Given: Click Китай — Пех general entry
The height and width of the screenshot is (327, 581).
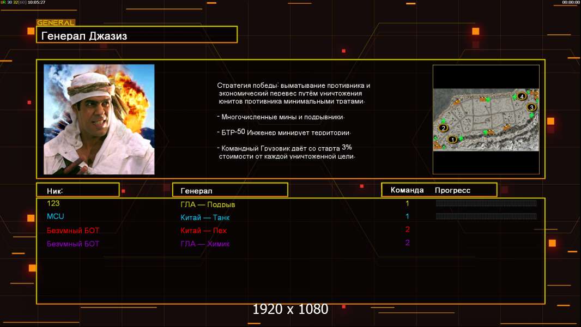Looking at the screenshot, I should [203, 231].
